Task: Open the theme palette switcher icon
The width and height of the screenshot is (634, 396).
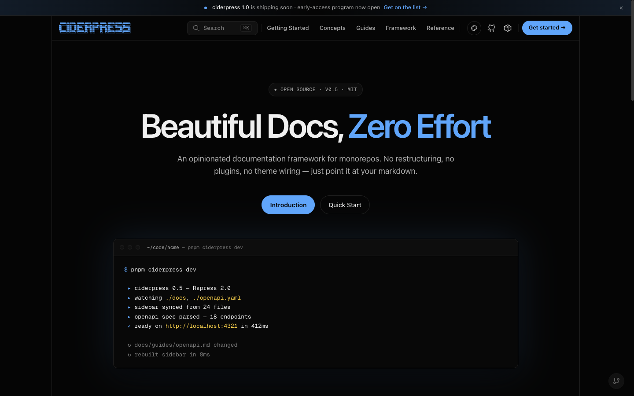Action: [x=474, y=28]
